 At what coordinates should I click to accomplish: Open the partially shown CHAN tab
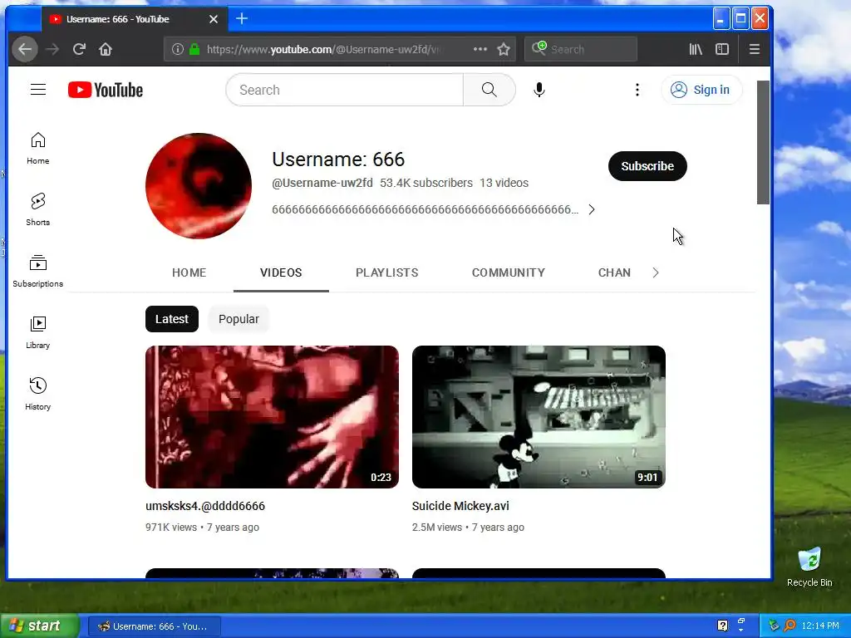[x=614, y=272]
